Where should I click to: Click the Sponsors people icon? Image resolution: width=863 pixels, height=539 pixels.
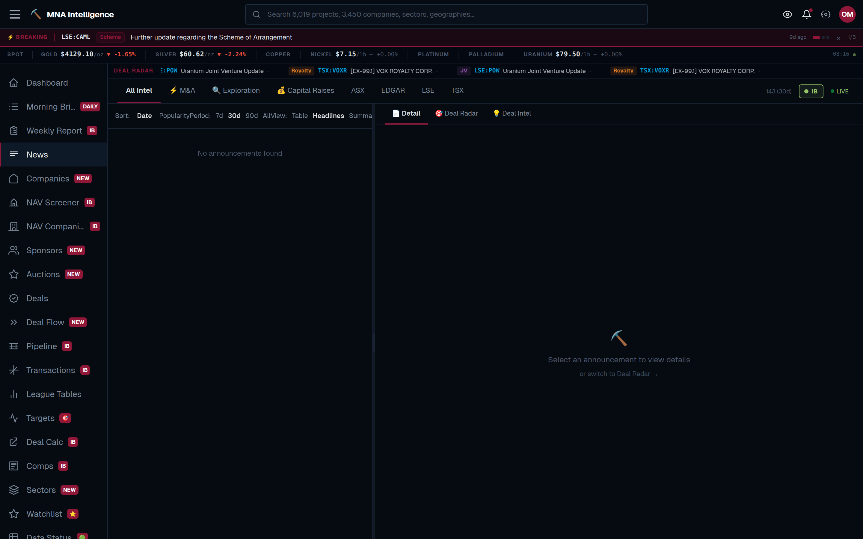click(x=13, y=250)
